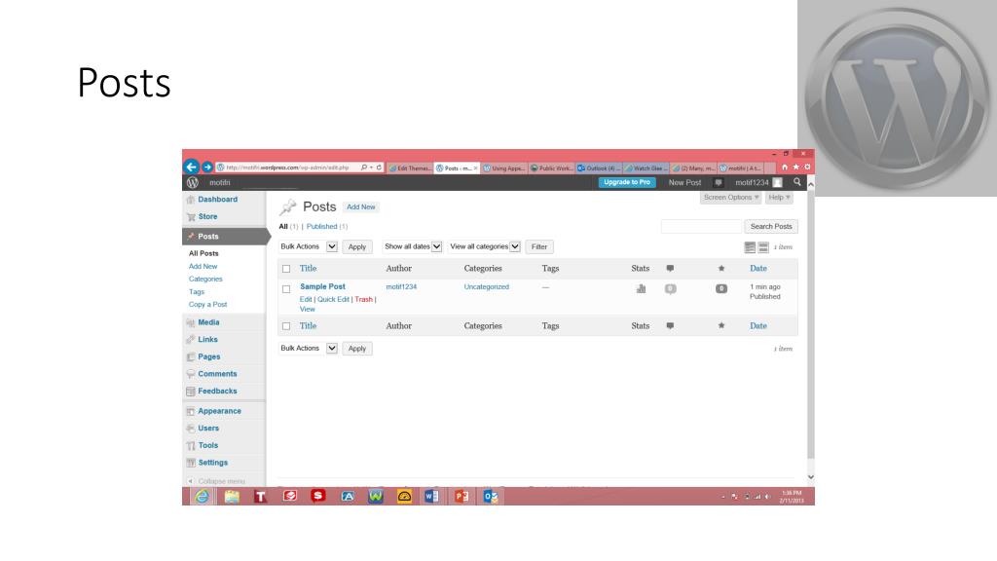Click the Search Posts button

[x=771, y=226]
